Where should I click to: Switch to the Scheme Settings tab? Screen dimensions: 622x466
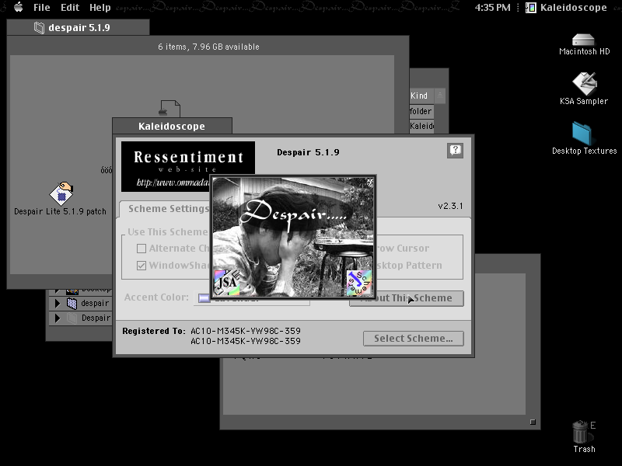click(168, 209)
